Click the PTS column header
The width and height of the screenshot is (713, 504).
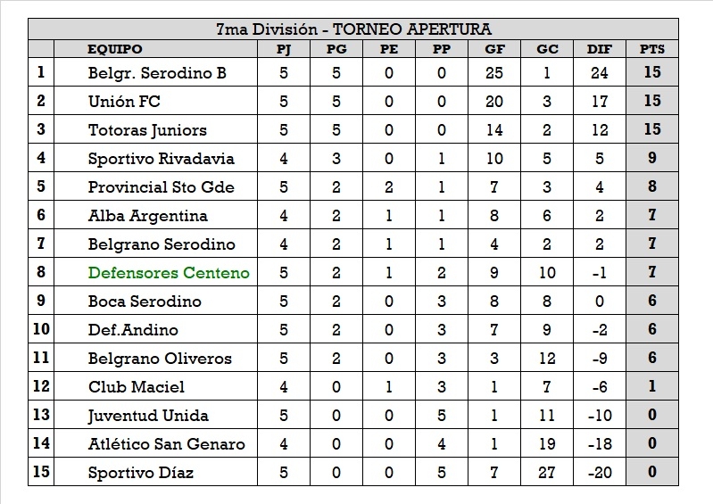pyautogui.click(x=652, y=50)
